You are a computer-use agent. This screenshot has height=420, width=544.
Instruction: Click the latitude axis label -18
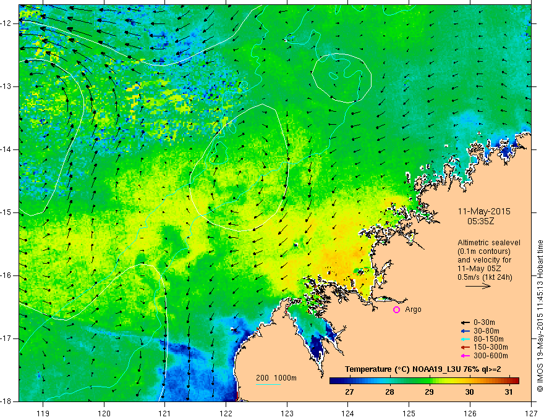coord(6,401)
